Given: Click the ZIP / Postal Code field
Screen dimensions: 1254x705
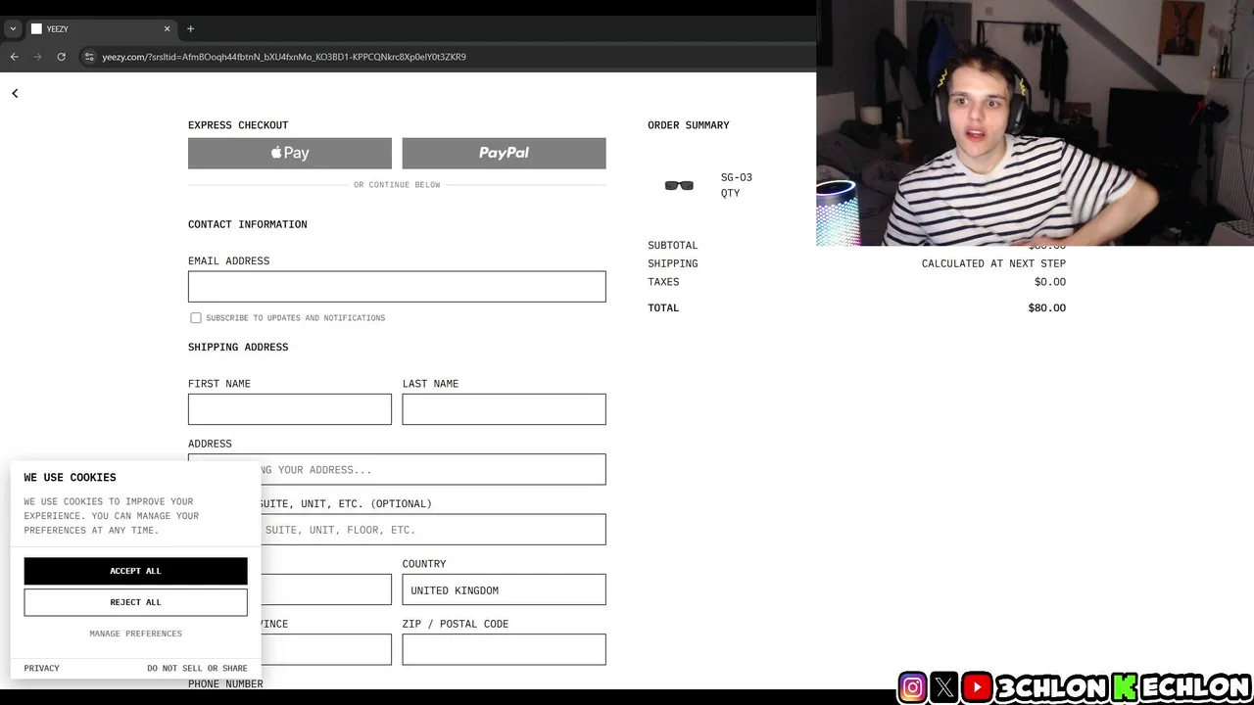Looking at the screenshot, I should (504, 649).
